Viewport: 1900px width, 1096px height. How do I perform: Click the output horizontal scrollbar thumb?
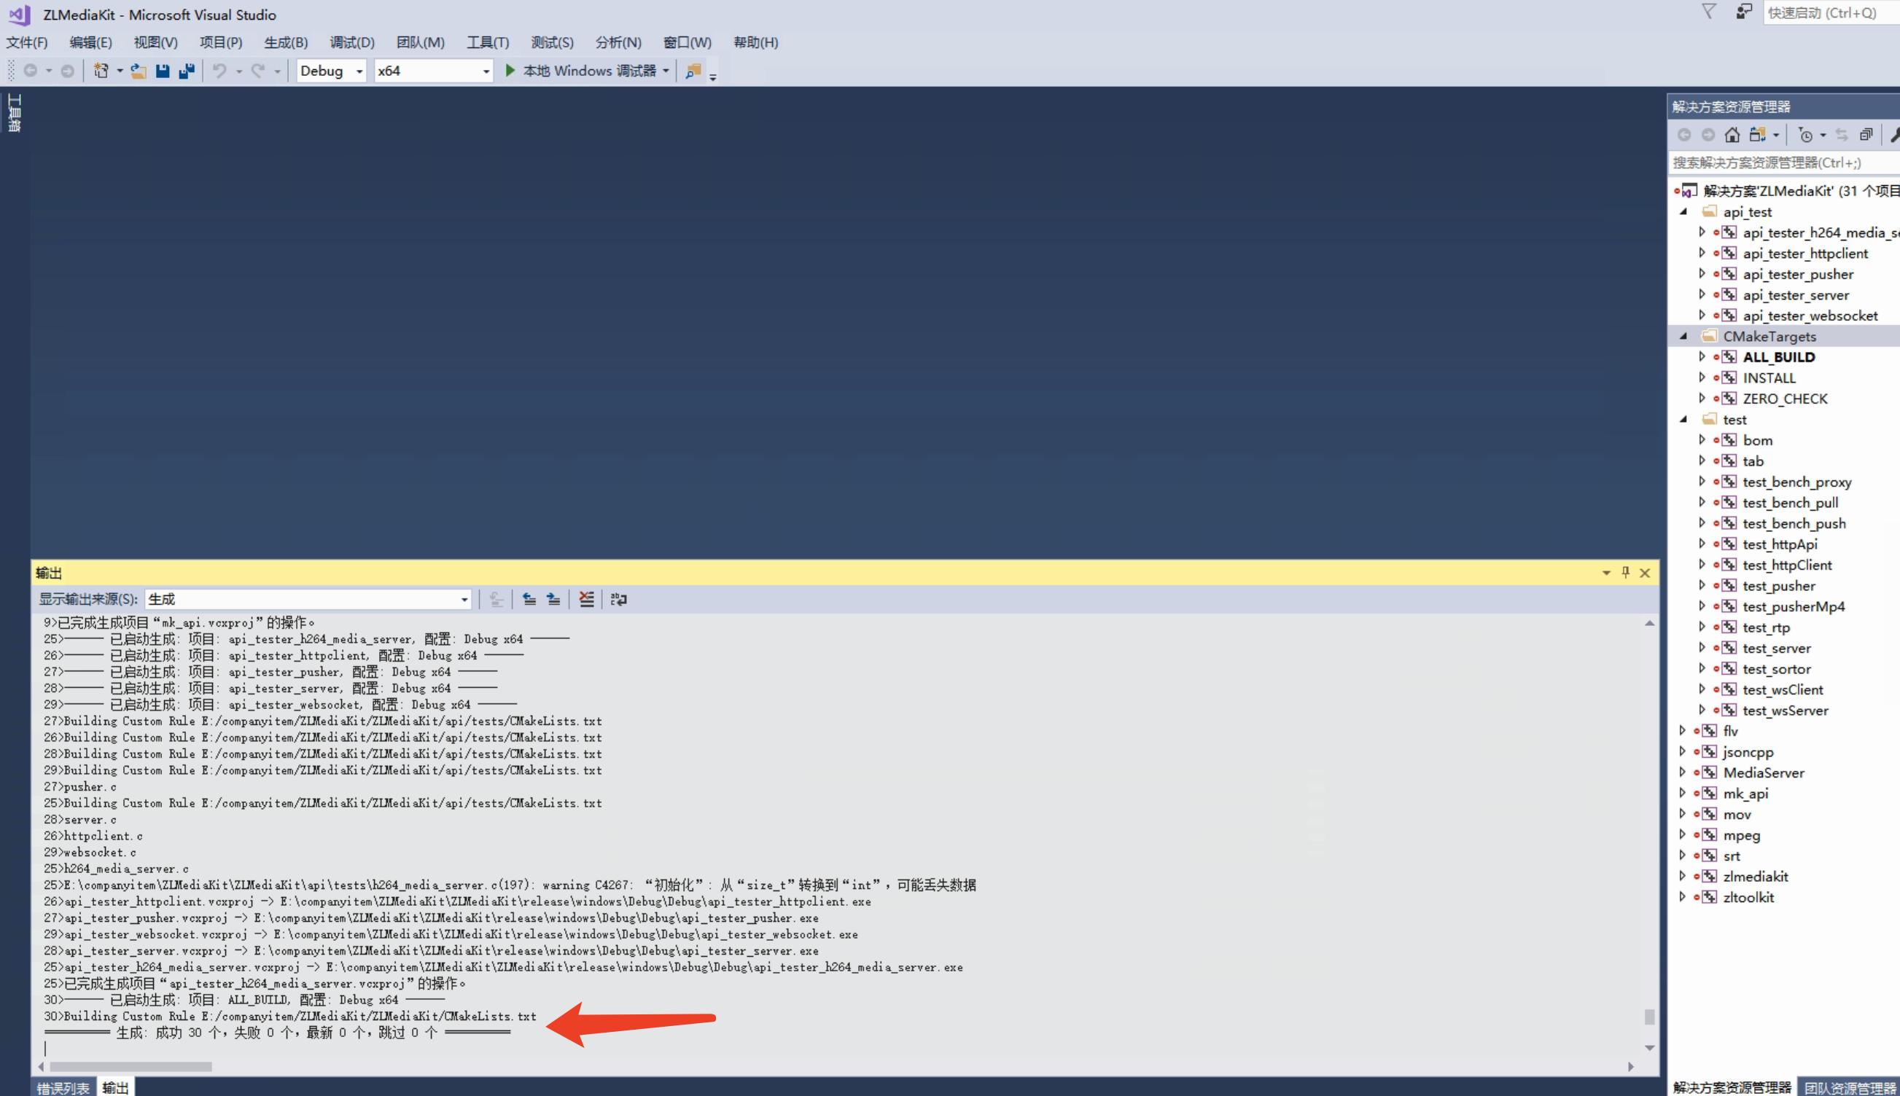click(x=131, y=1067)
